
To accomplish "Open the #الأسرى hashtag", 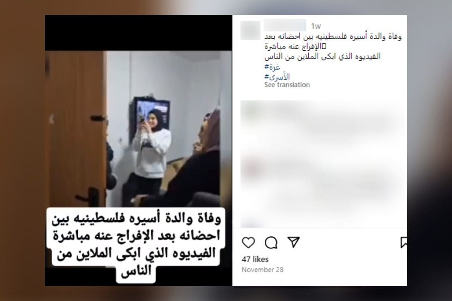I will [277, 77].
